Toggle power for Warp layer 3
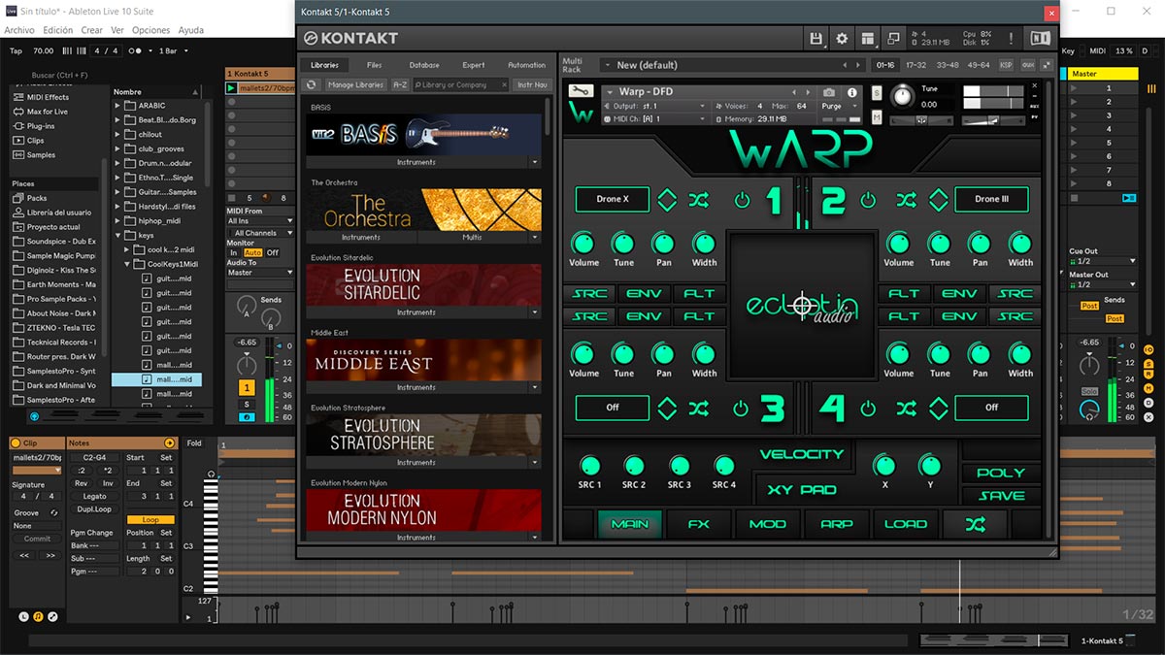This screenshot has width=1165, height=655. [x=742, y=409]
